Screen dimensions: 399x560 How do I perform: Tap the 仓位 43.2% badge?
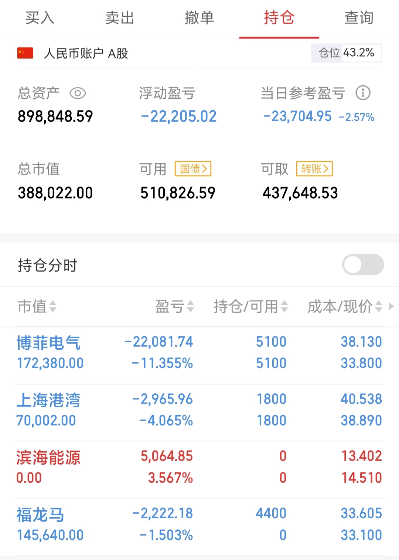pos(346,53)
